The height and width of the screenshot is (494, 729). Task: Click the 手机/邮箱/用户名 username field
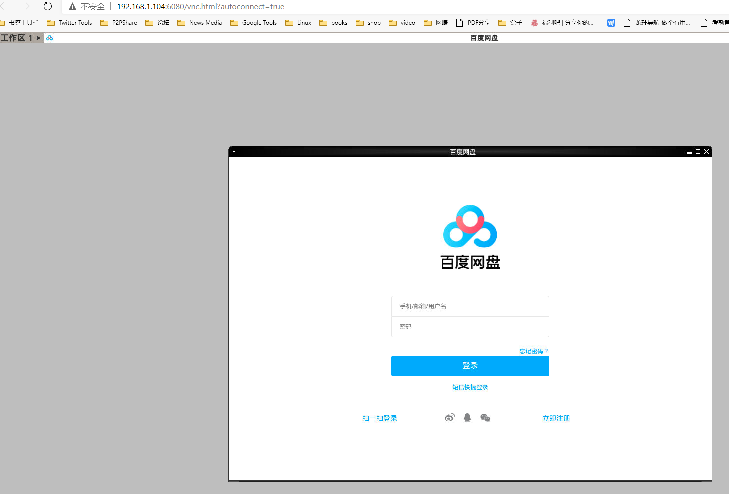(470, 306)
